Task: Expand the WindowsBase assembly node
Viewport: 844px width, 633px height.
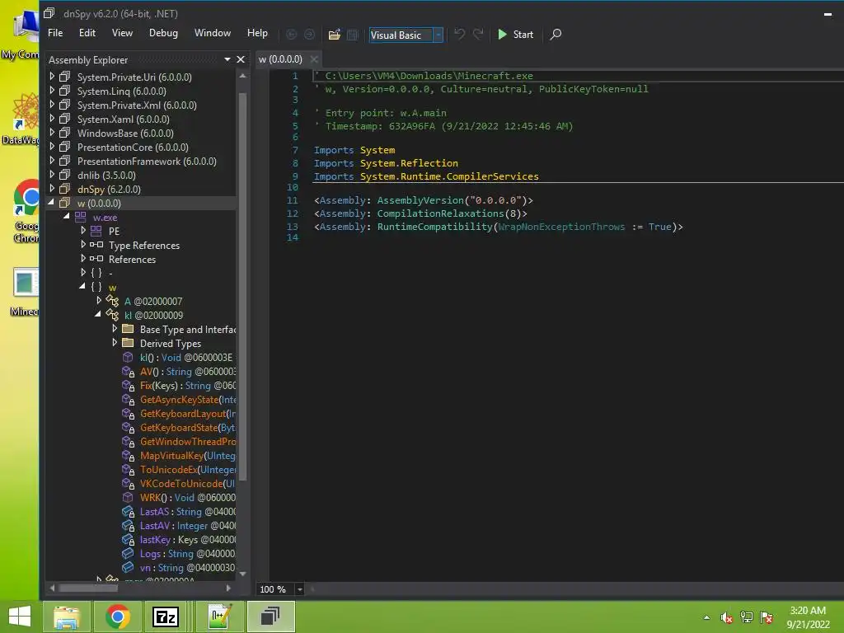Action: point(52,133)
